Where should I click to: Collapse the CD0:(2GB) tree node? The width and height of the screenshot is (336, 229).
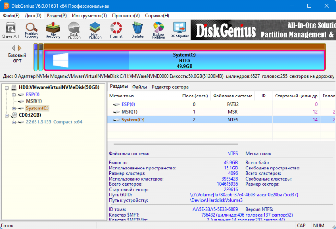[x=7, y=115]
